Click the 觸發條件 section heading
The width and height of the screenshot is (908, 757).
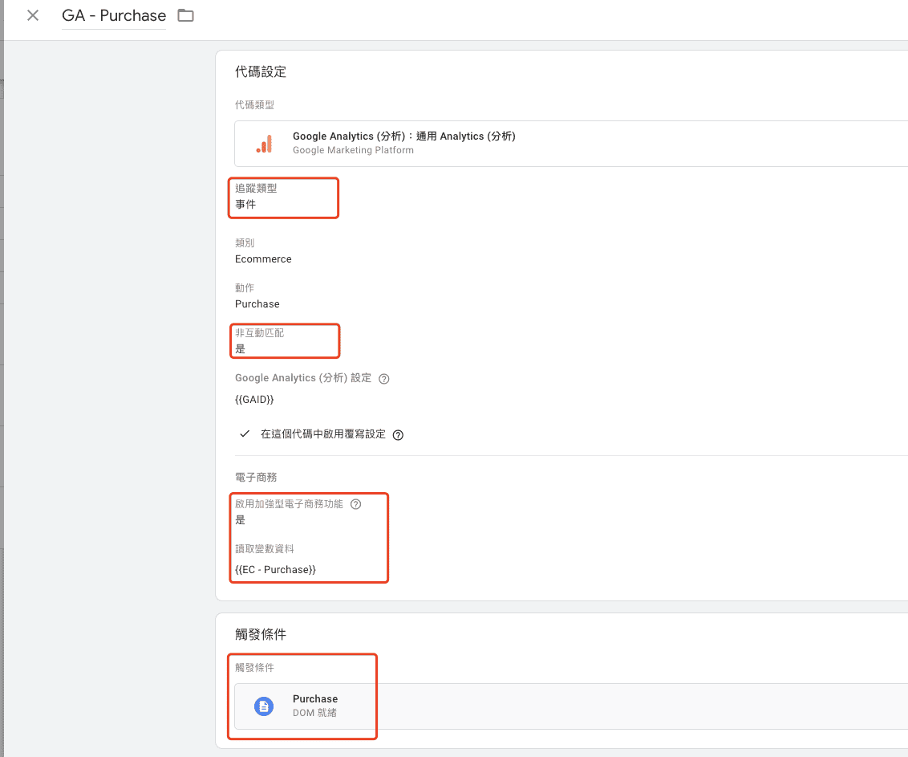coord(260,634)
